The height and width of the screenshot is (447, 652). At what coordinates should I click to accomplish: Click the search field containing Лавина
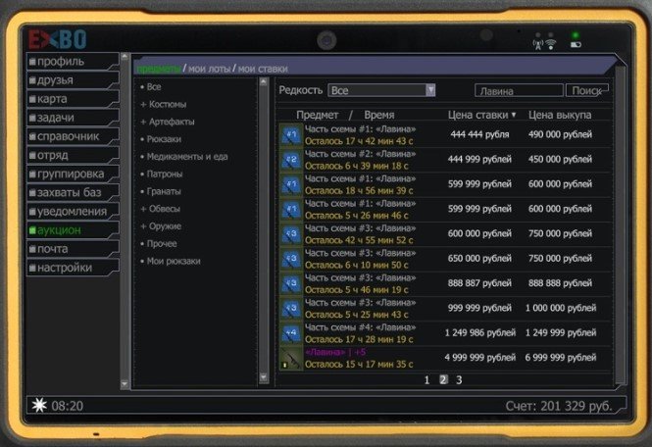(x=519, y=90)
